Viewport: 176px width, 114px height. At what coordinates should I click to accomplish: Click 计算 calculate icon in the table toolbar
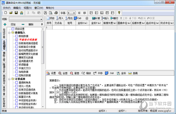pos(96,18)
